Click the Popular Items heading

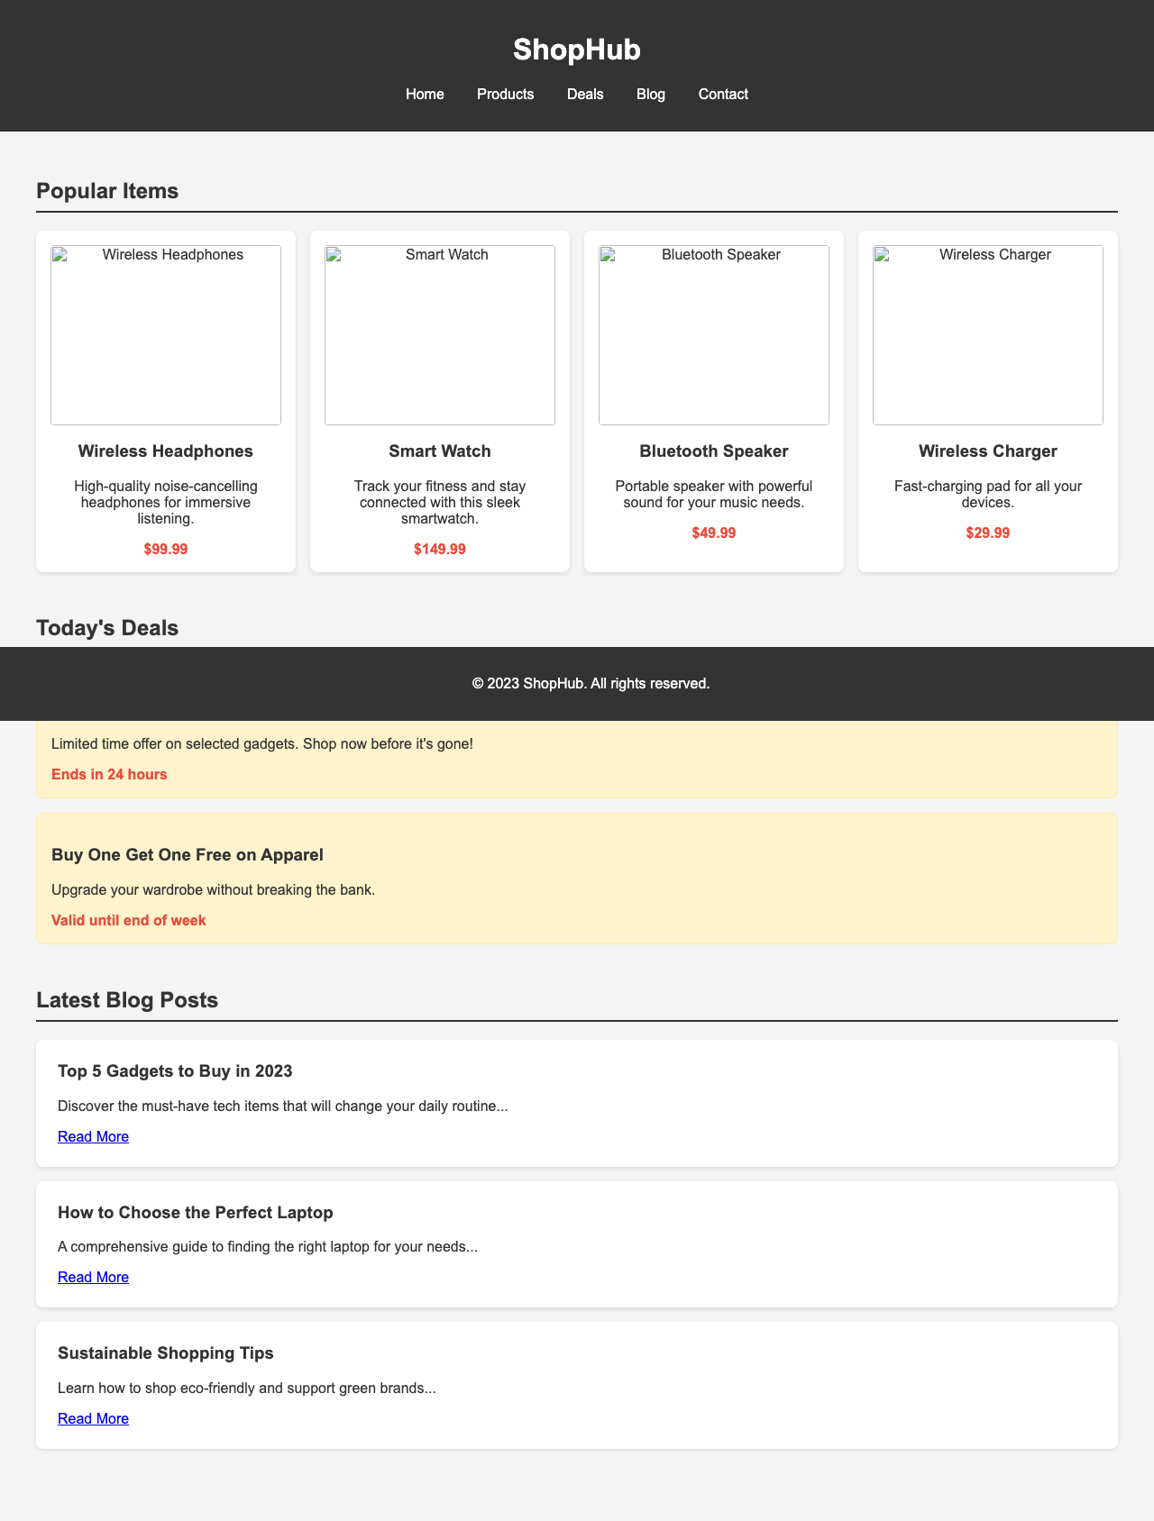tap(107, 191)
